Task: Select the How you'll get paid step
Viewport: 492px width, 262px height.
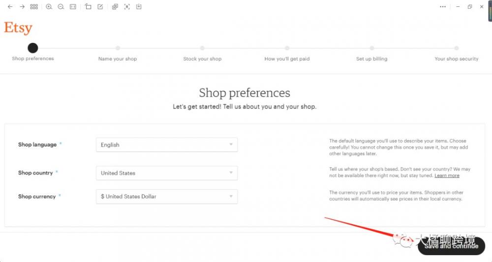Action: 287,54
